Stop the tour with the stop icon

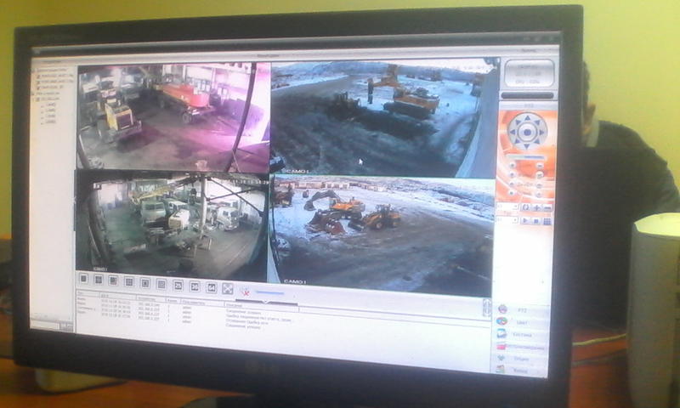[536, 221]
